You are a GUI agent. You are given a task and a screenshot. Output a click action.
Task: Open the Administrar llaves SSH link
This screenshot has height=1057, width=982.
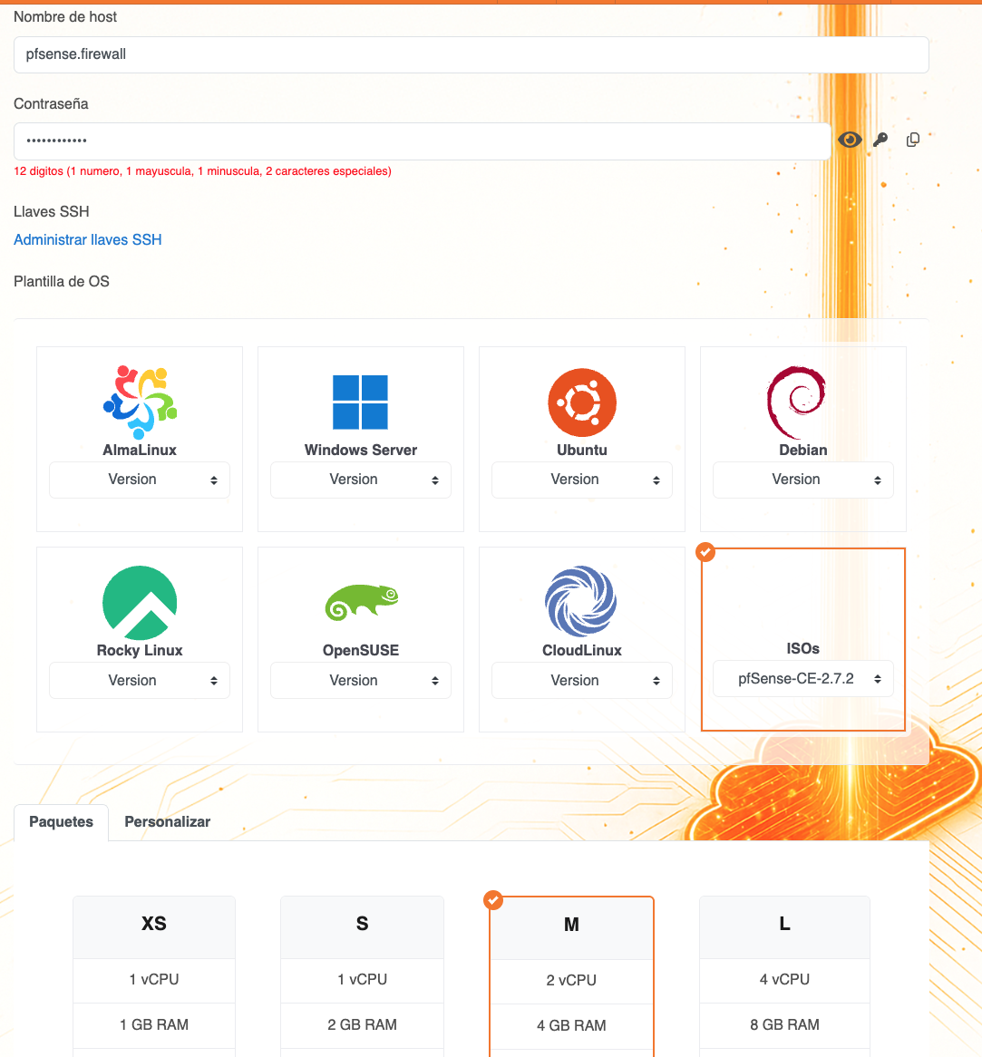pos(88,239)
